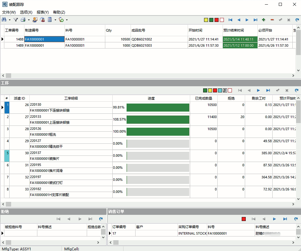Click the red minus delete record icon
Image resolution: width=301 pixels, height=251 pixels.
click(272, 20)
